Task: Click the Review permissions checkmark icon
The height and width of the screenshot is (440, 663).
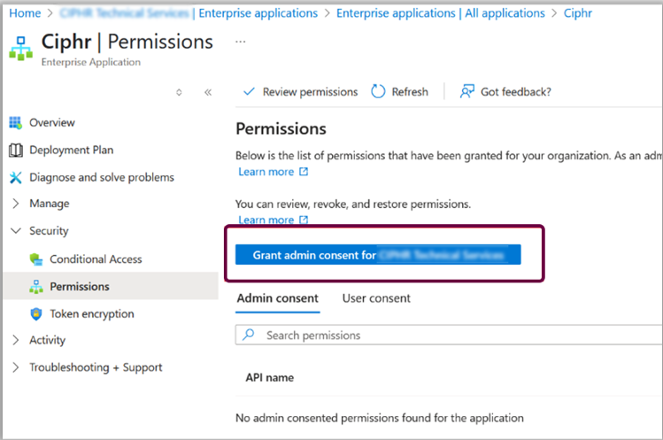Action: pos(249,91)
